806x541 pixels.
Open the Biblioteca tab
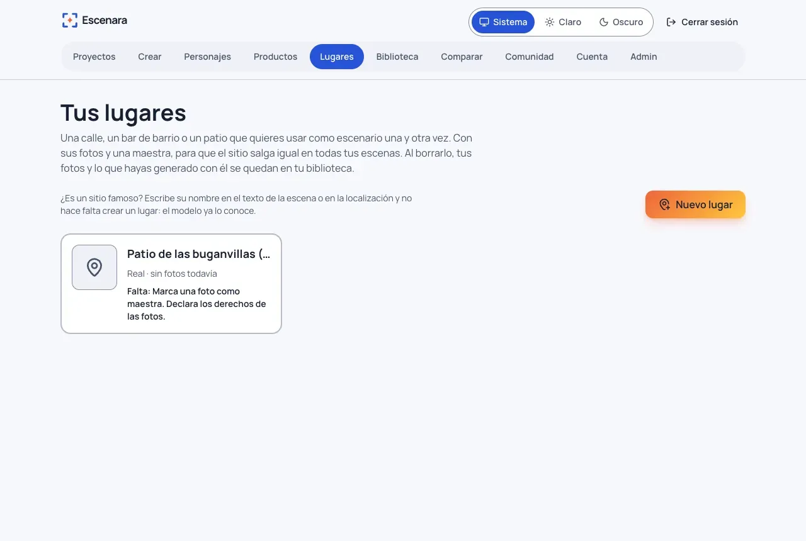click(397, 57)
